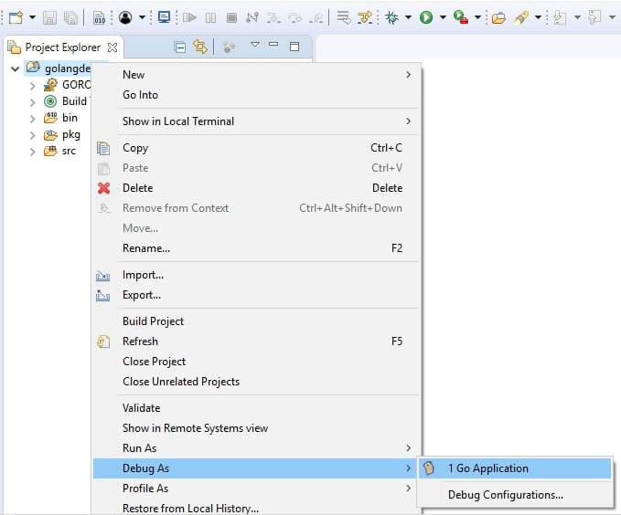Select the bin folder in tree
Image resolution: width=621 pixels, height=515 pixels.
point(70,118)
